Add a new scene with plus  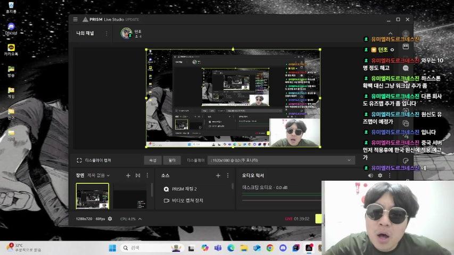pyautogui.click(x=128, y=175)
